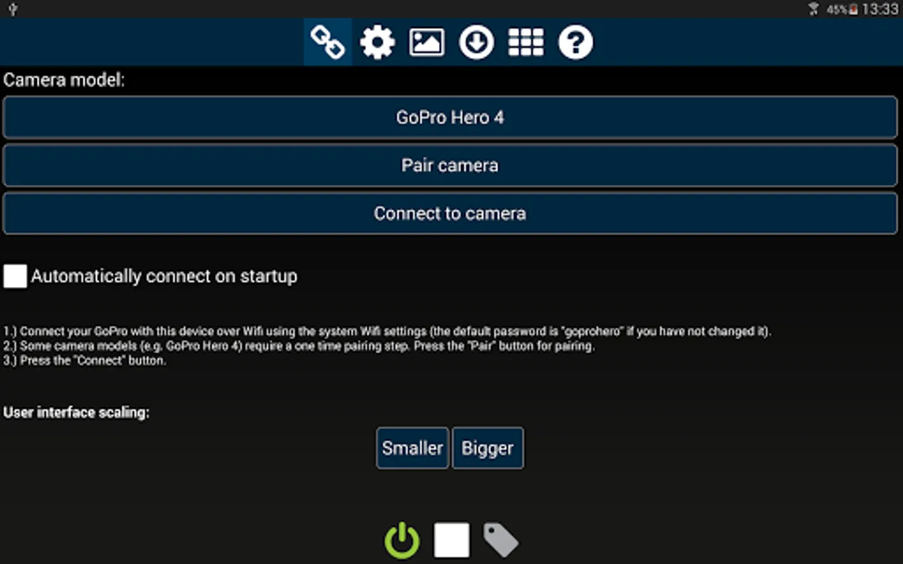Tap instruction step 1 about Wifi settings
The image size is (903, 564).
click(387, 331)
